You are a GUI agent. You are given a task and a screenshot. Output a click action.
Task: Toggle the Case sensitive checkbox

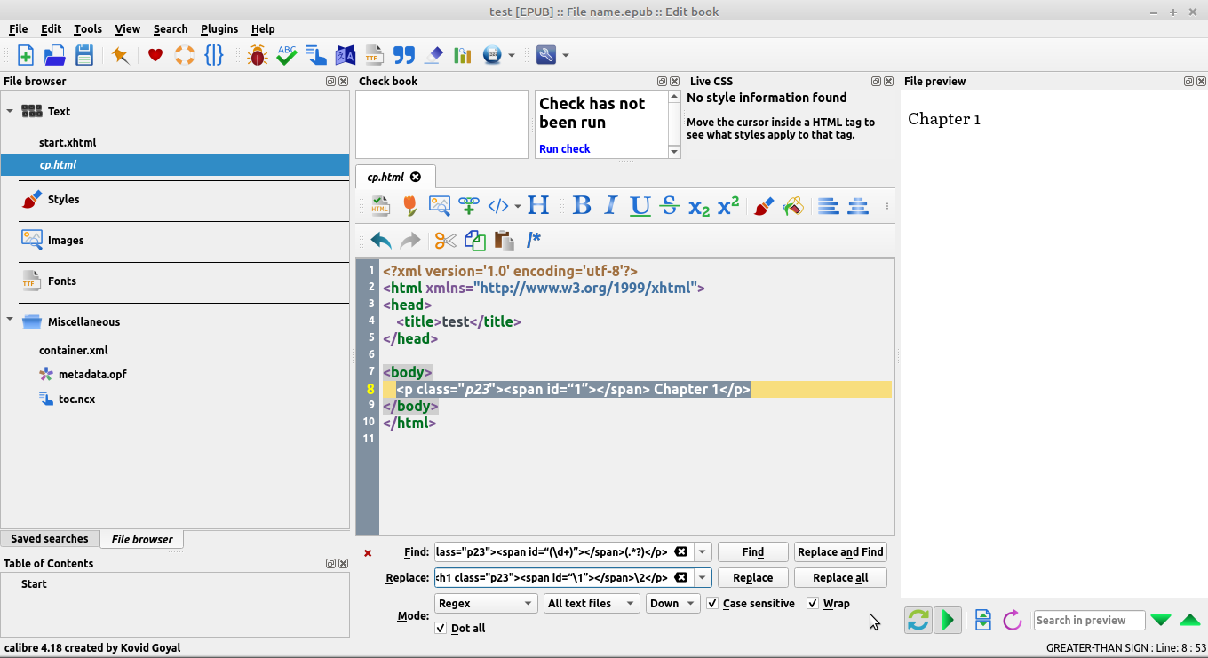click(712, 604)
